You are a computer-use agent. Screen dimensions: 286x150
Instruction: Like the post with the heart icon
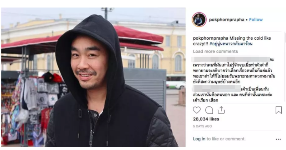click(197, 110)
